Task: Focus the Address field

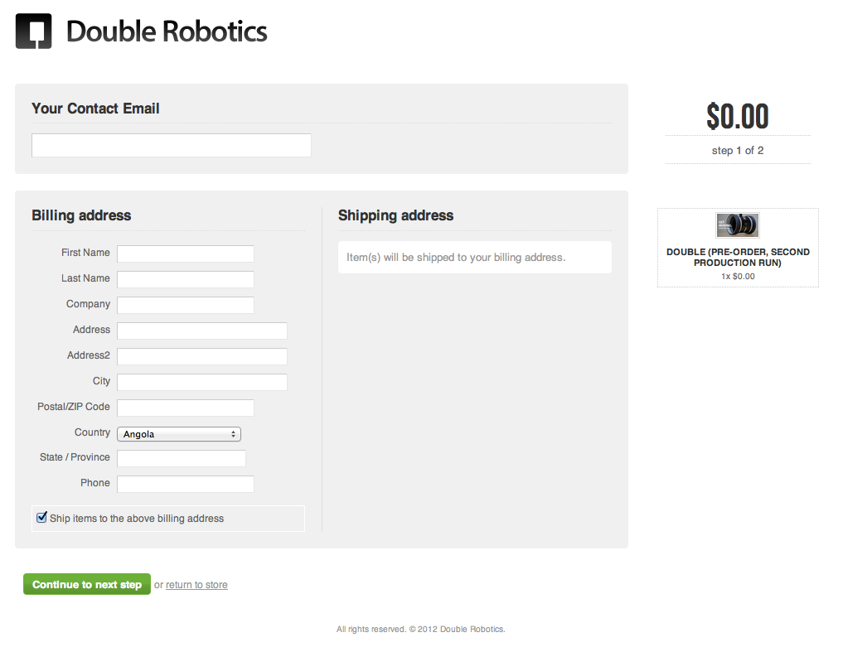Action: click(202, 331)
